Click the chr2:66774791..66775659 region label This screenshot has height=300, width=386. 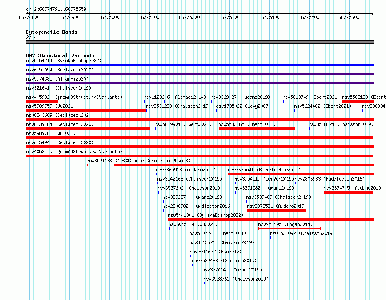point(56,9)
